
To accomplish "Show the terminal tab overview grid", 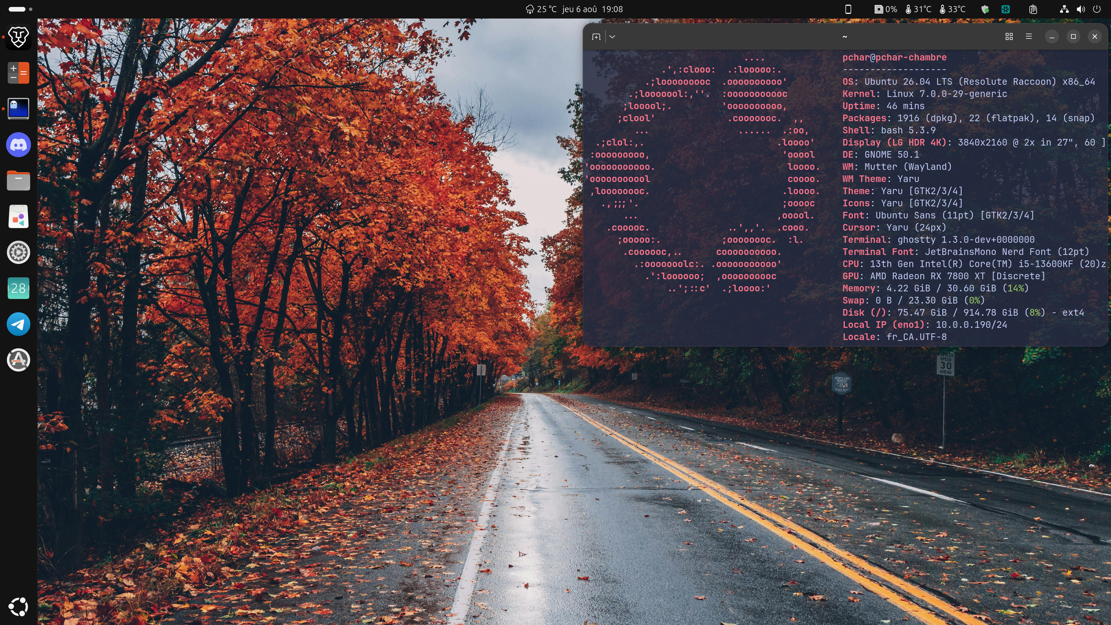I will point(1009,37).
